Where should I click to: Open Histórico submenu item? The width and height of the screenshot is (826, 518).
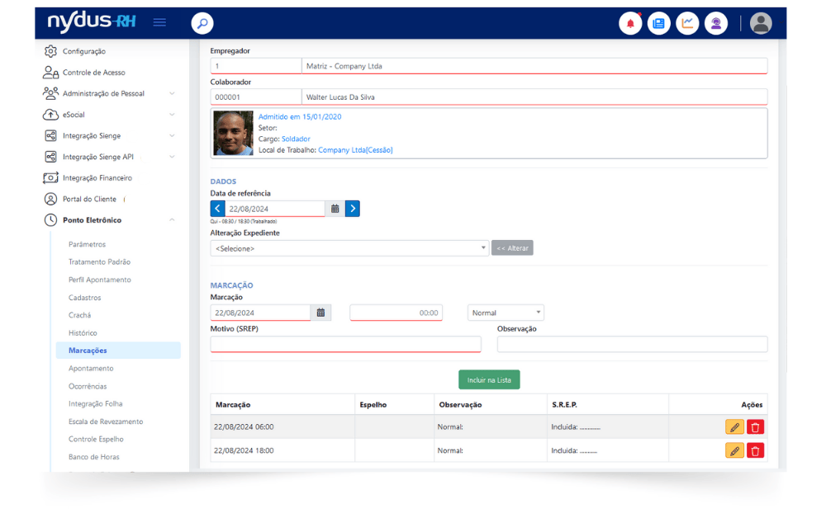tap(83, 333)
